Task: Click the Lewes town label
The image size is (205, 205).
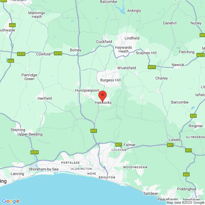Action: coord(175,140)
